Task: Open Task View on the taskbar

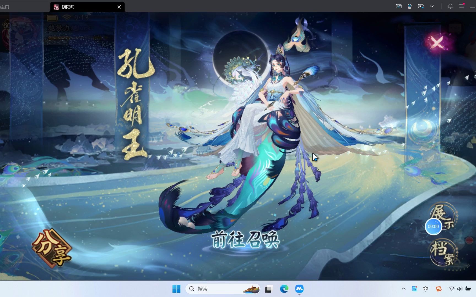Action: [269, 289]
